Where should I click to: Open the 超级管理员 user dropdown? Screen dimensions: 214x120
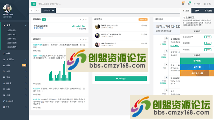(x=8, y=17)
